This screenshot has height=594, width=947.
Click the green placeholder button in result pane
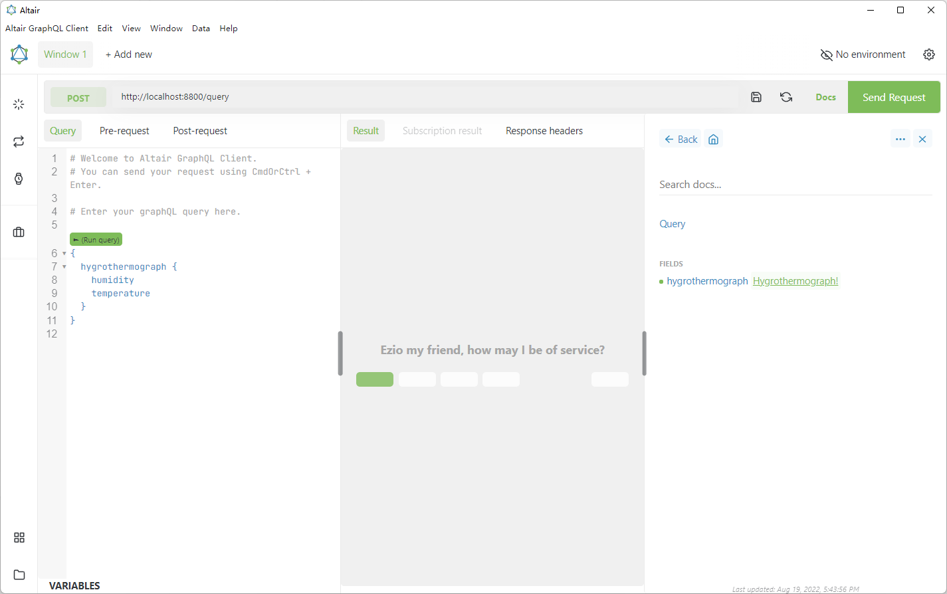pyautogui.click(x=375, y=379)
